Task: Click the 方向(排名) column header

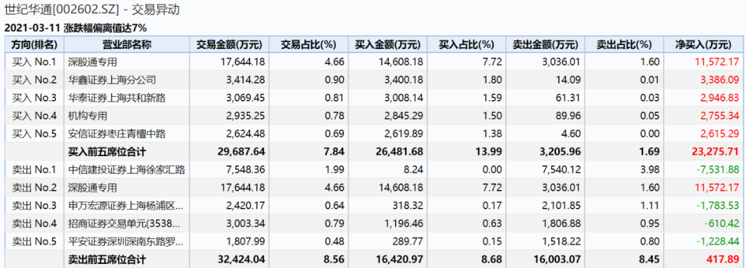Action: [x=35, y=45]
